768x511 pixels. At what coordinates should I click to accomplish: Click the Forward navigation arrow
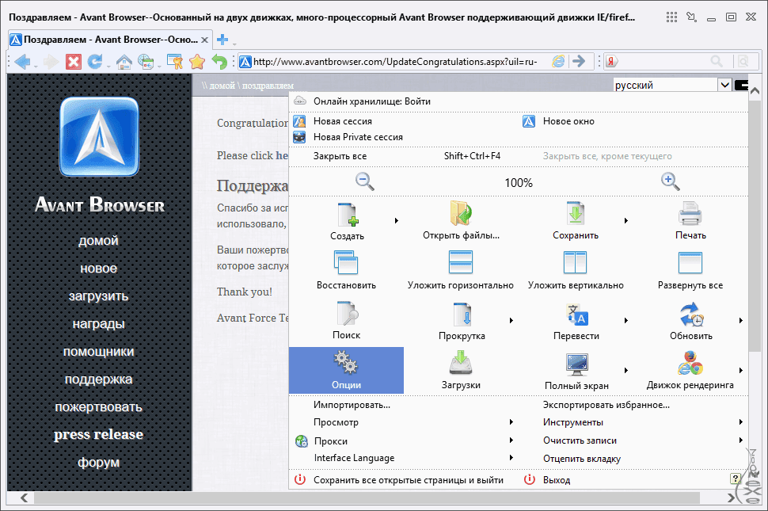pos(51,62)
